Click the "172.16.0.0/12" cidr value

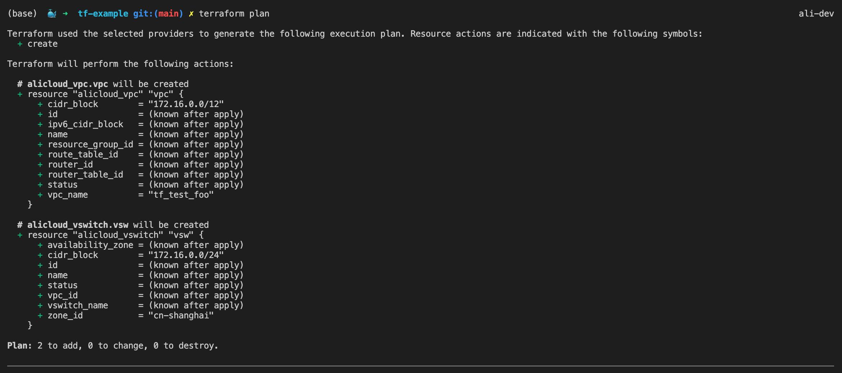click(x=186, y=104)
